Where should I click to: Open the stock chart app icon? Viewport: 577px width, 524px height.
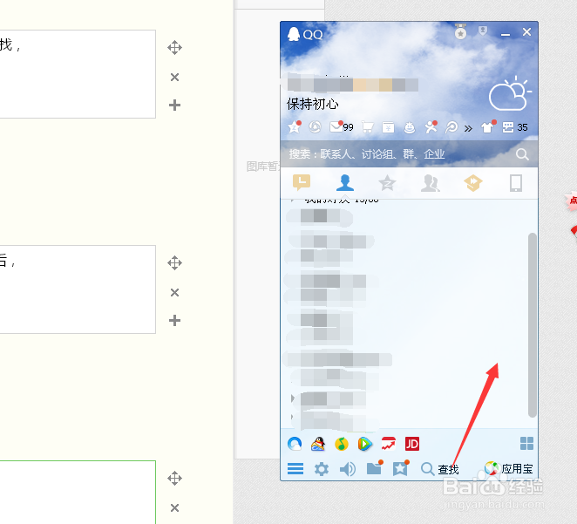[388, 444]
